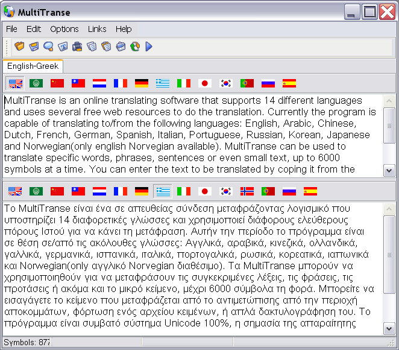Click the envelope mail toolbar icon
399x350 pixels.
click(121, 46)
